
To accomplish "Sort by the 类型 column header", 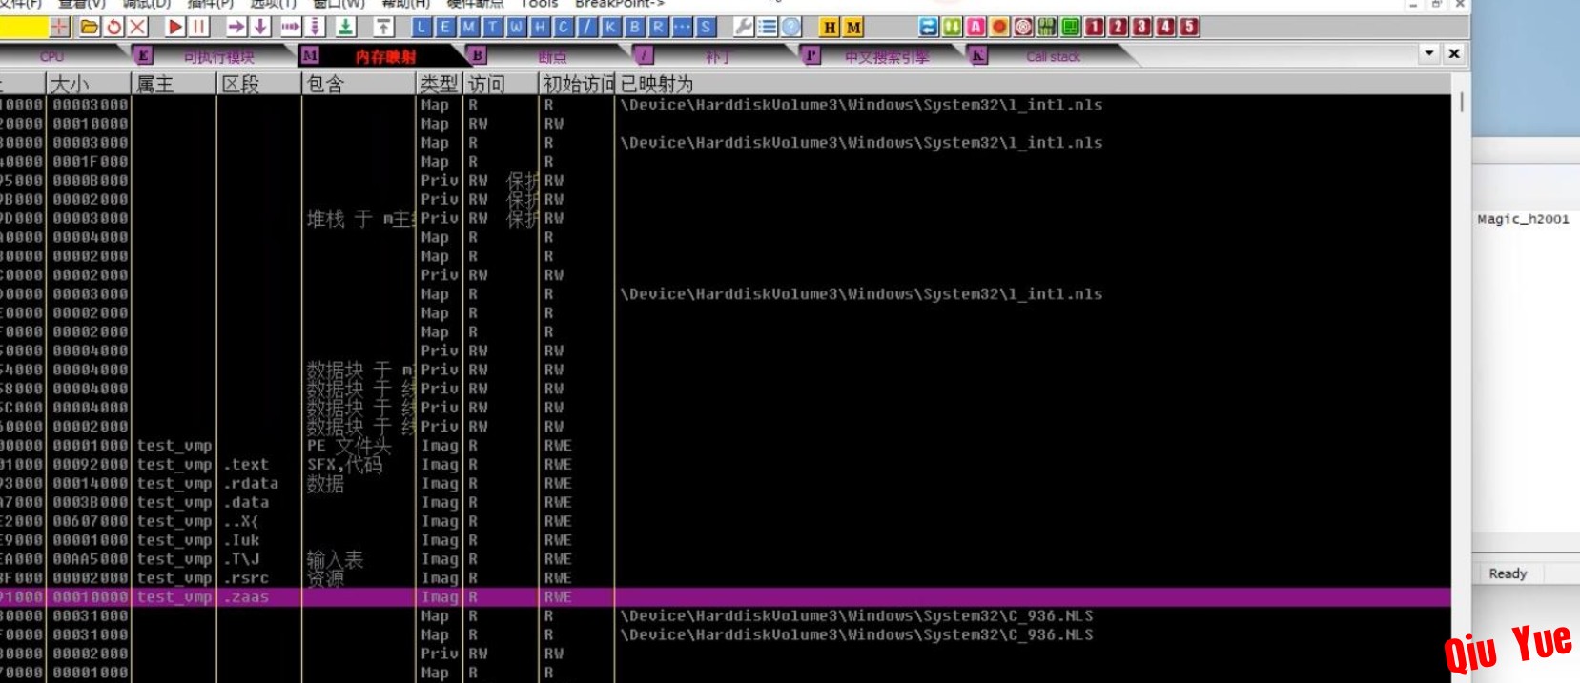I will coord(440,84).
